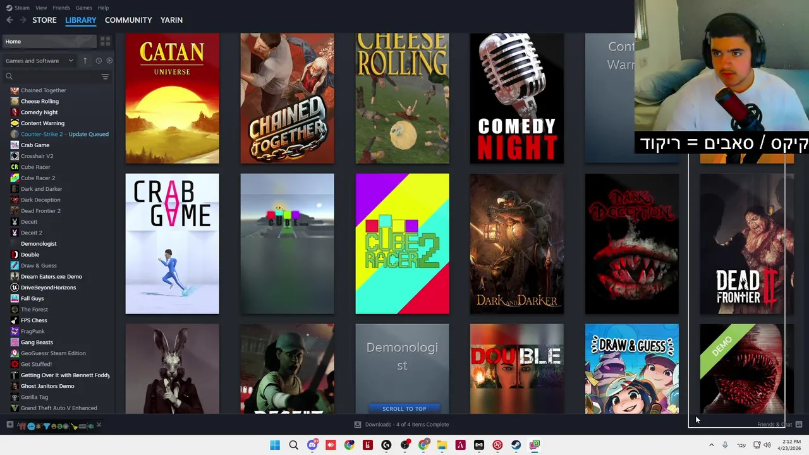The width and height of the screenshot is (809, 455).
Task: Open Windows taskbar search
Action: [x=293, y=445]
